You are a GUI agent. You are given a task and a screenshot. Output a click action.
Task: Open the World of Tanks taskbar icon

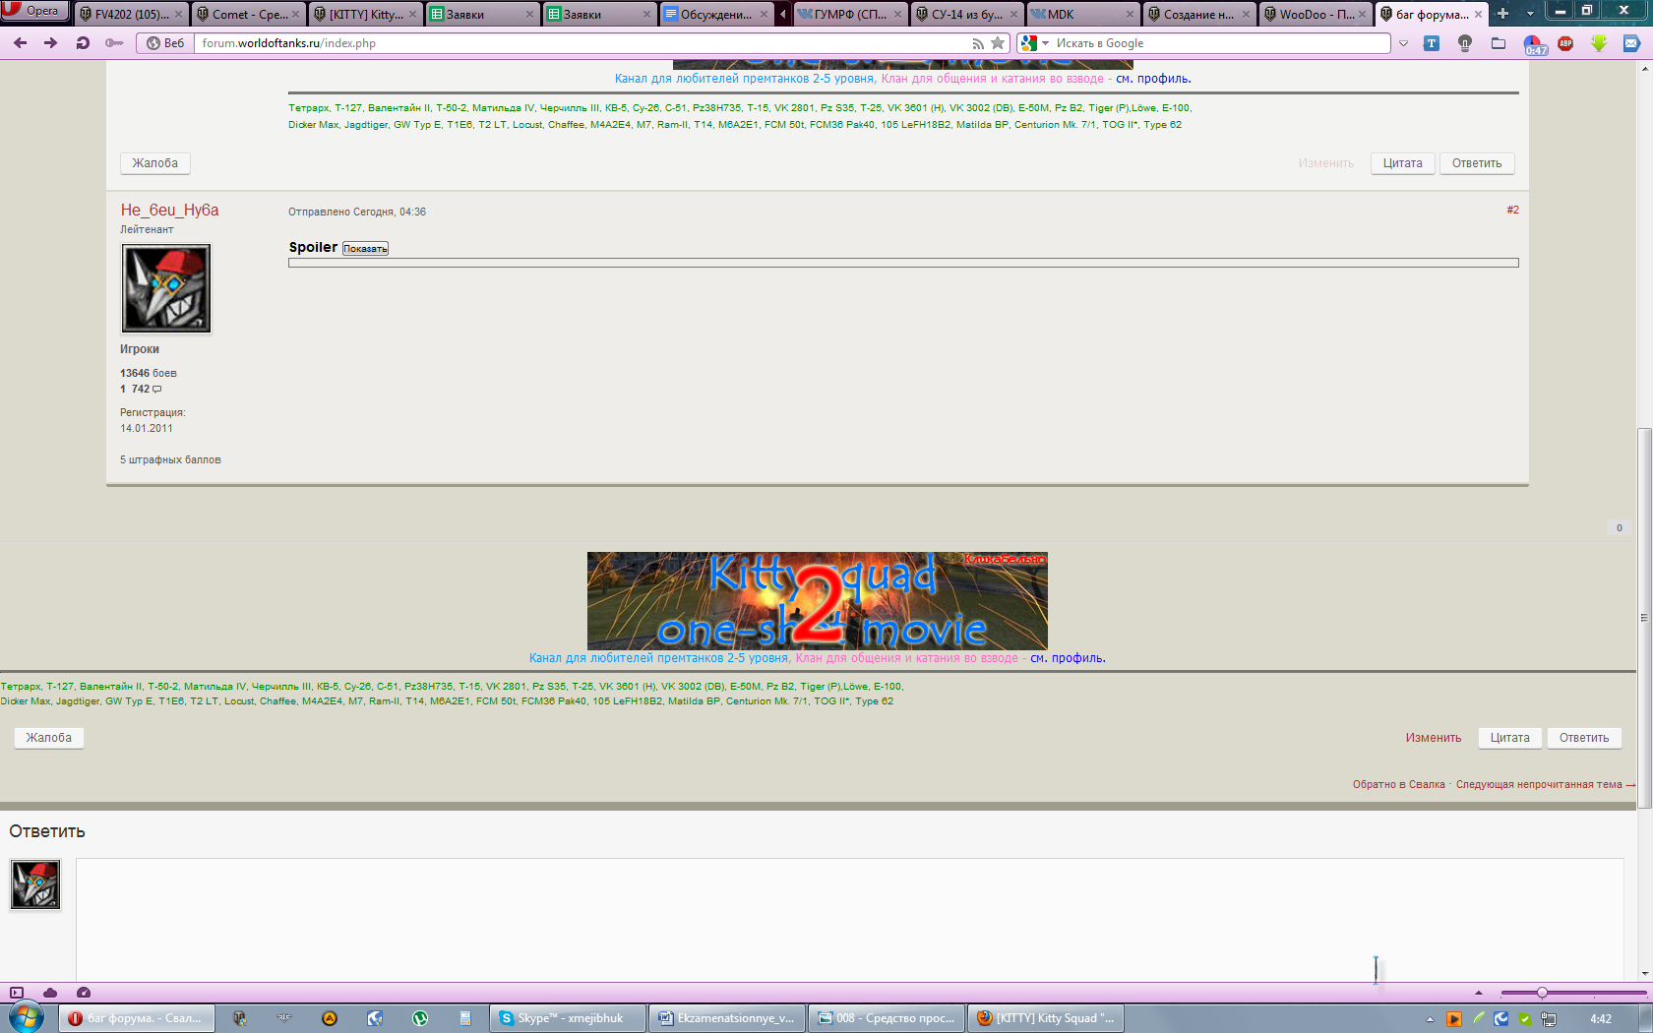239,1018
